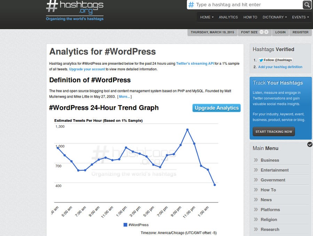The width and height of the screenshot is (313, 236).
Task: Click the 1:00 pm axis label
Action: [122, 211]
